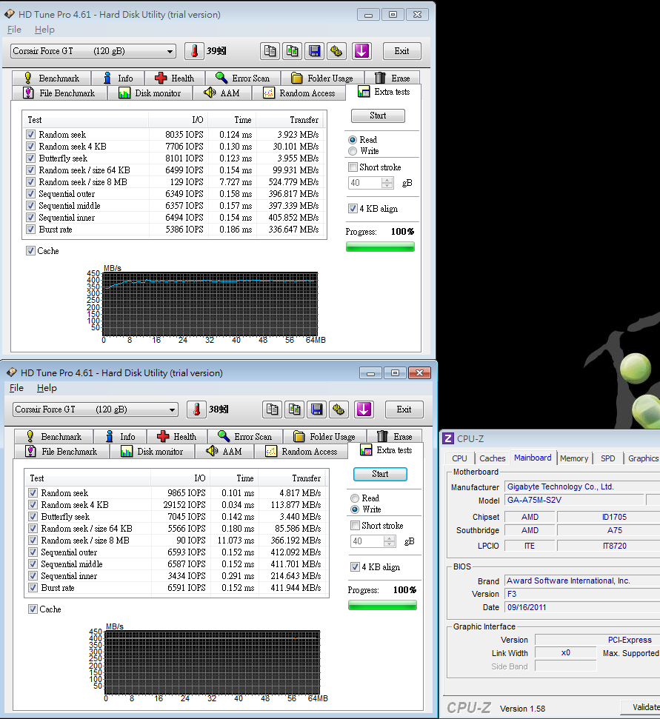Open the Caches tab in CPU-Z
This screenshot has width=660, height=719.
coord(492,458)
